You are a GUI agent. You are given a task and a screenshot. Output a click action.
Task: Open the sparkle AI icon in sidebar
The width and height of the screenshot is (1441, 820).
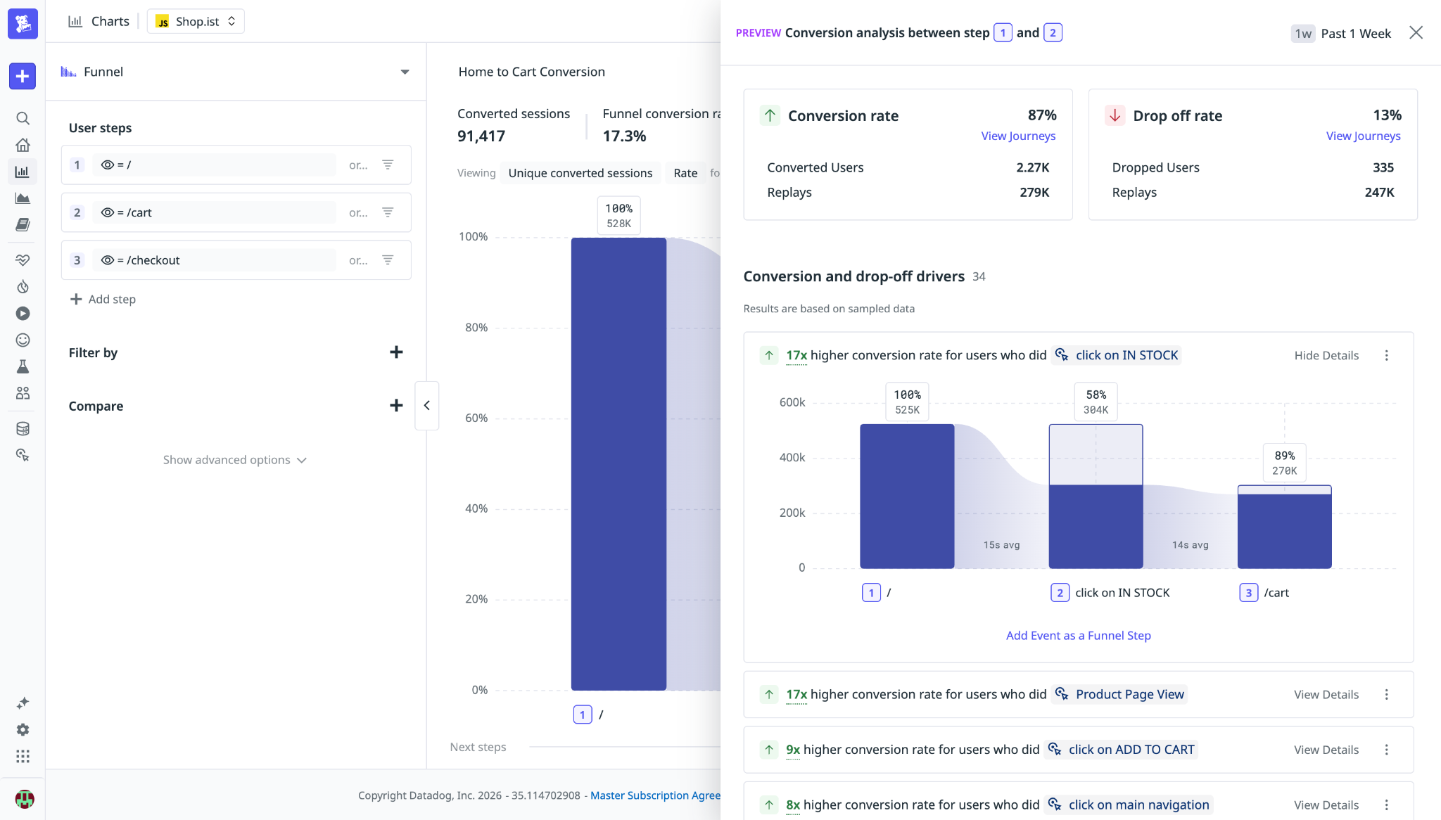(23, 703)
